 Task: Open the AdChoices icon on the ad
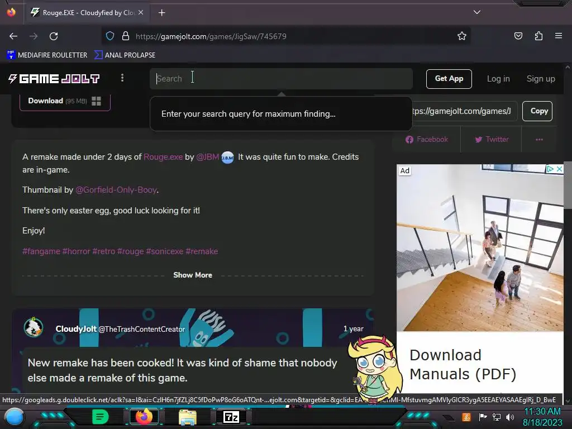[x=550, y=169]
